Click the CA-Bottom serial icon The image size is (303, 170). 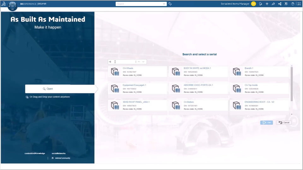tap(176, 106)
